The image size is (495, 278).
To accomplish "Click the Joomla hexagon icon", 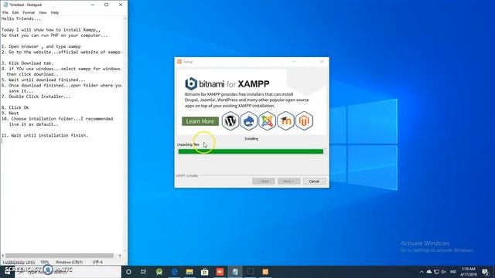I will 267,121.
